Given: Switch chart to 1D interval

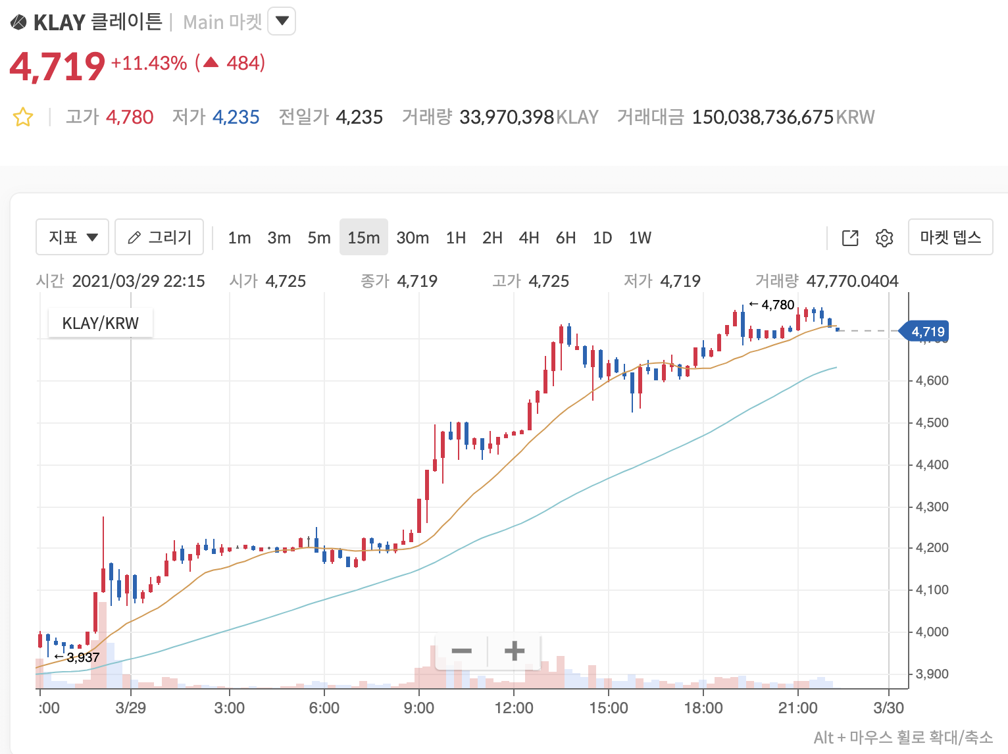Looking at the screenshot, I should [603, 238].
